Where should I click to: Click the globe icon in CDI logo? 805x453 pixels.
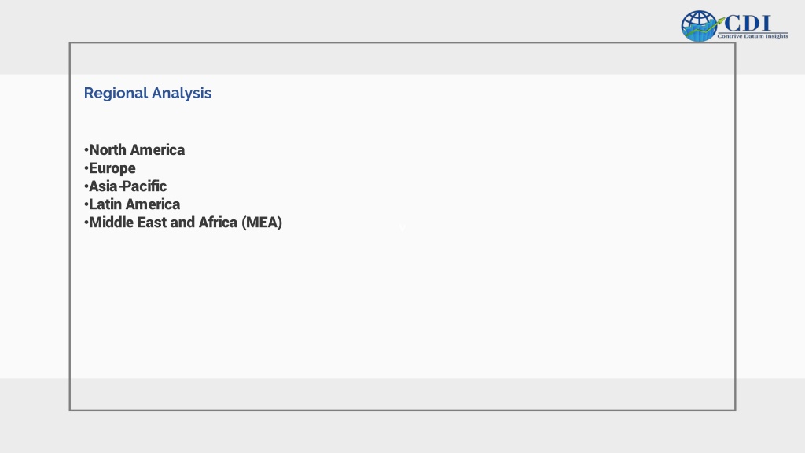pyautogui.click(x=699, y=26)
